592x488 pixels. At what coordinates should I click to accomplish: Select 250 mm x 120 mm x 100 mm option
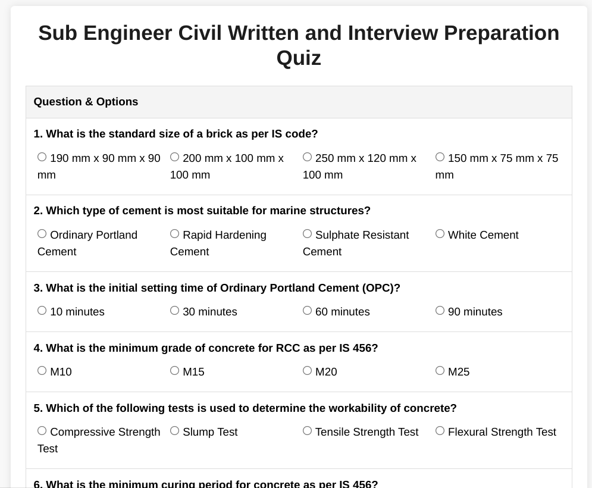(307, 157)
